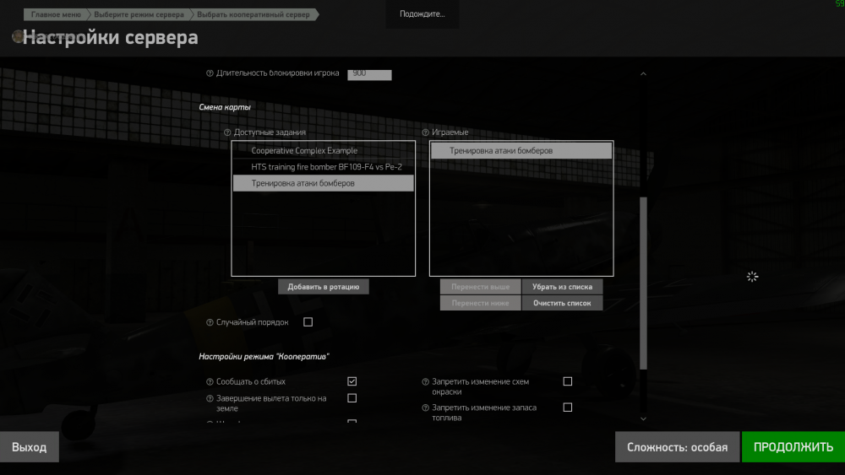Click help icon beside Длительность блокировки игрока

click(x=210, y=73)
